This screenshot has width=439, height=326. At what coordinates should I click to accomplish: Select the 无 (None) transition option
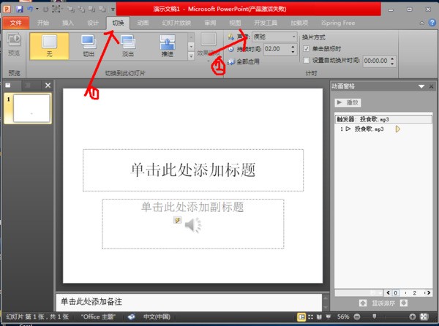click(x=49, y=47)
